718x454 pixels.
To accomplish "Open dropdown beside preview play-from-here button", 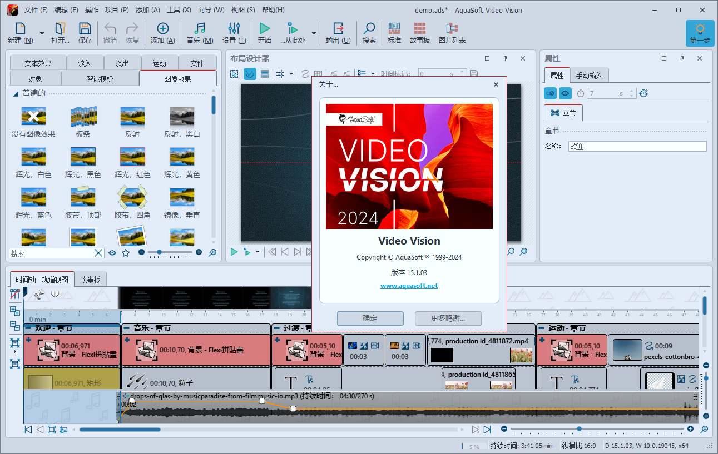I will (x=258, y=252).
